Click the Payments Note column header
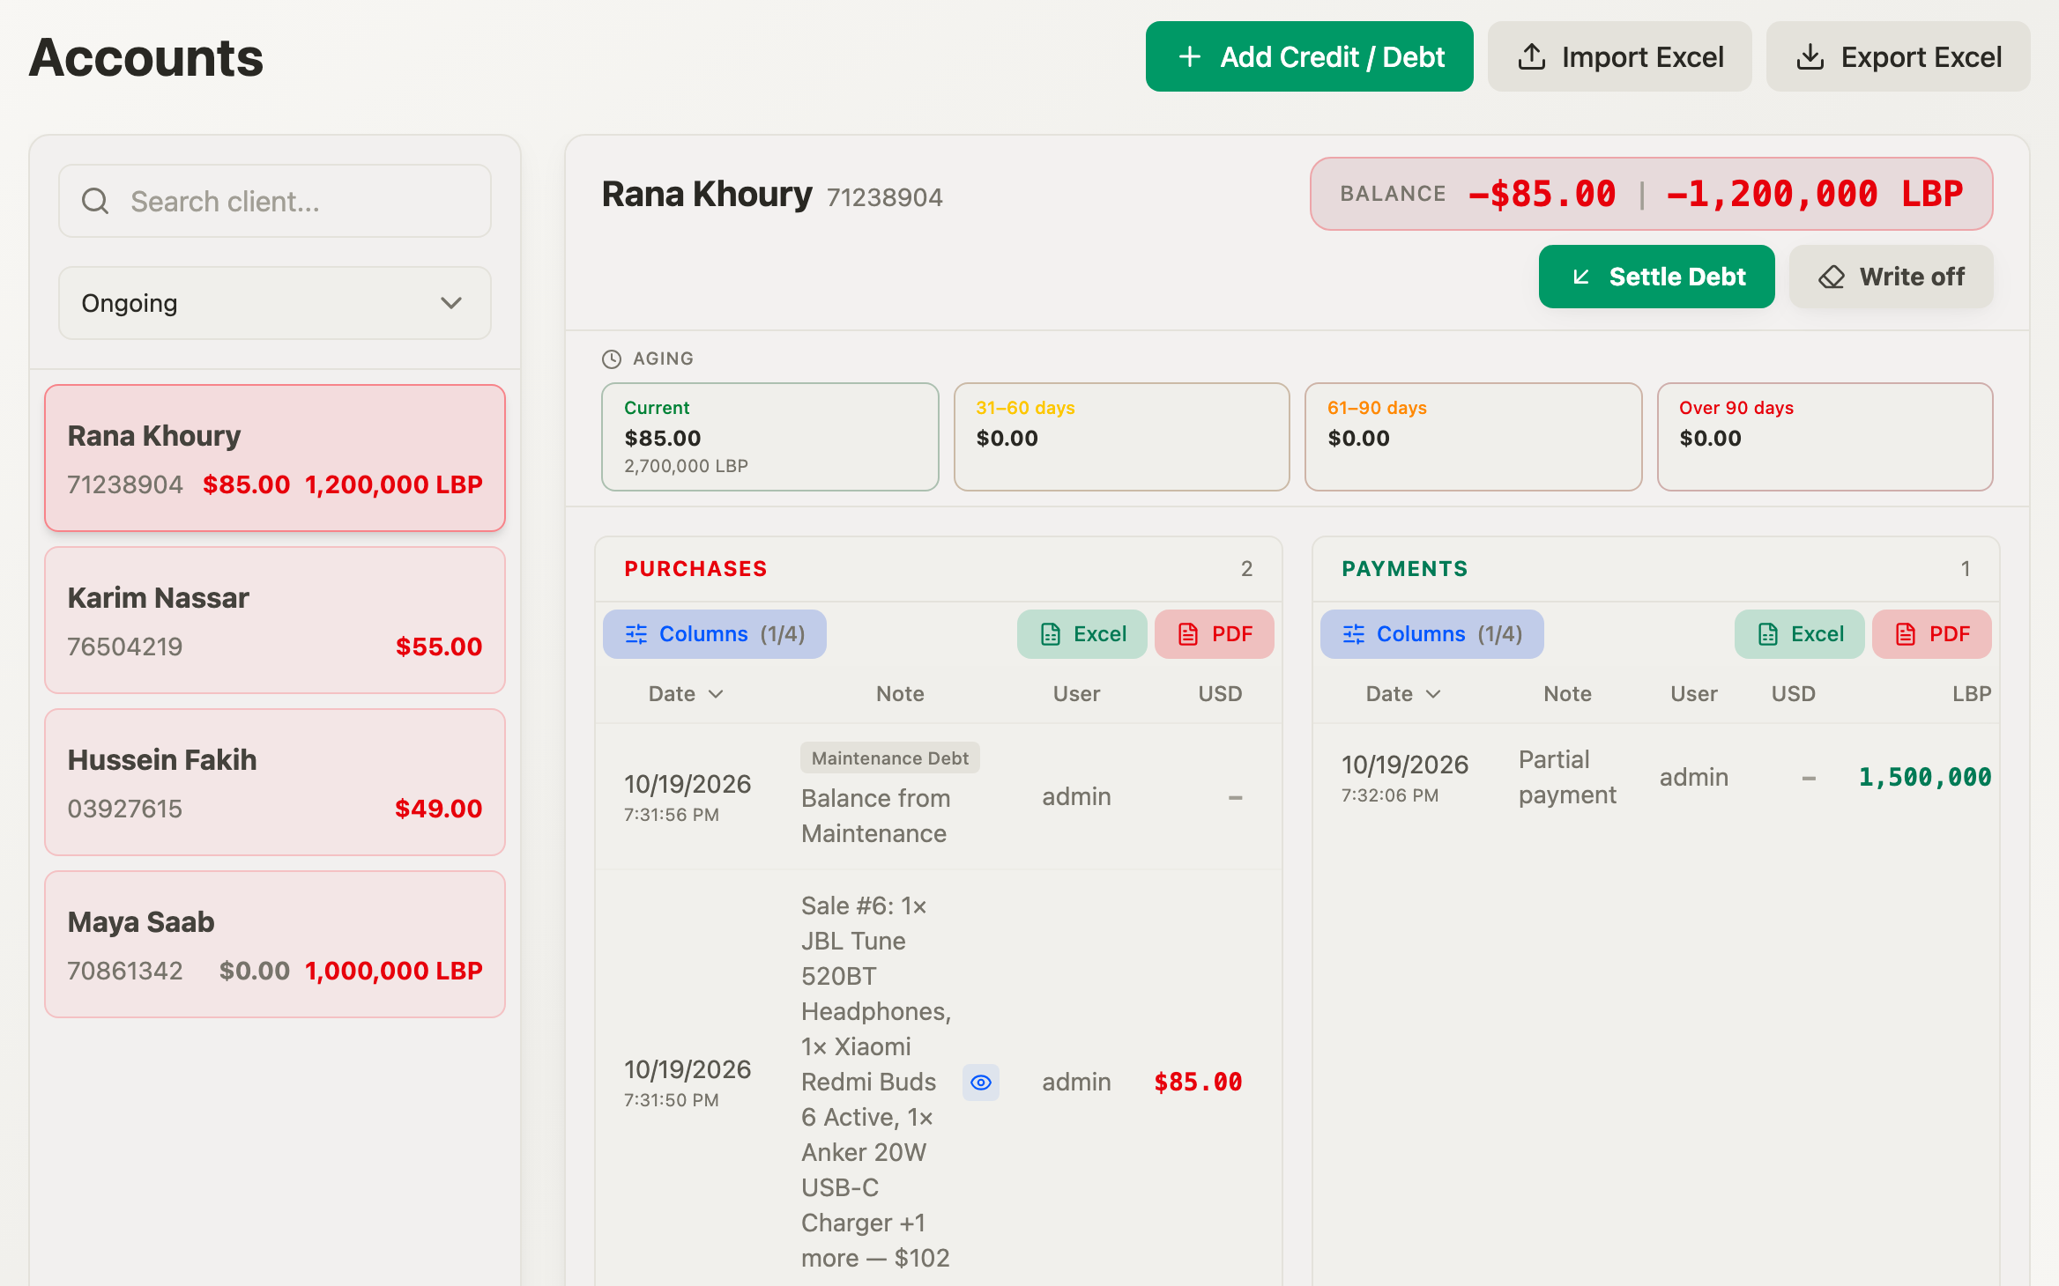The width and height of the screenshot is (2059, 1286). click(1567, 694)
